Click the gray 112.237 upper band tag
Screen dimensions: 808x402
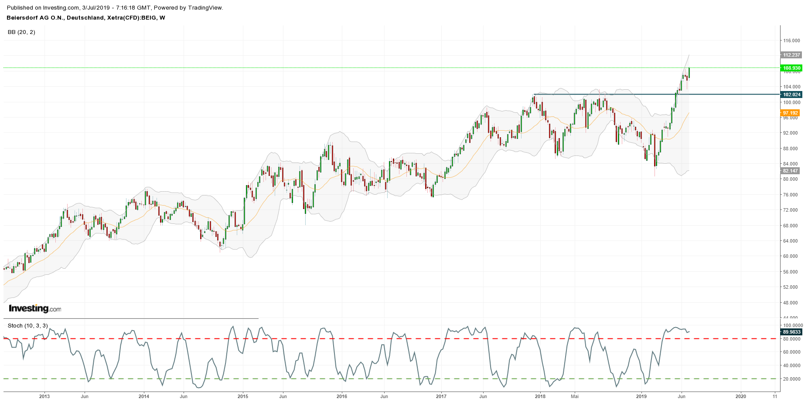[x=791, y=55]
